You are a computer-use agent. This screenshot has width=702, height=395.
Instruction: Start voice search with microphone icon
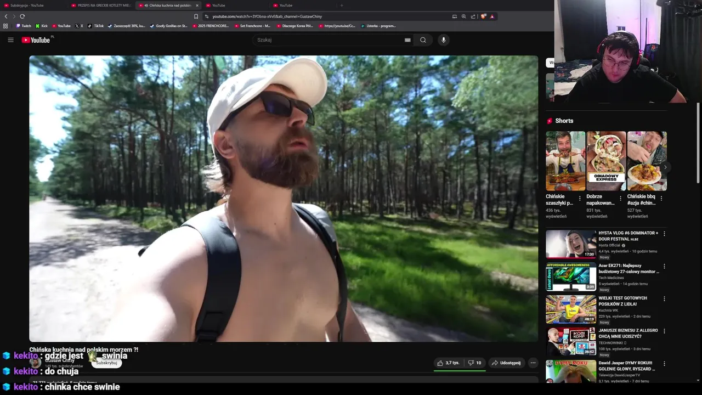444,40
